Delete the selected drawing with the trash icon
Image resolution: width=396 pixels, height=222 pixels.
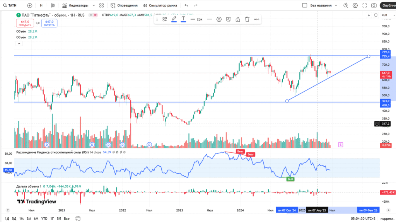coord(247,19)
